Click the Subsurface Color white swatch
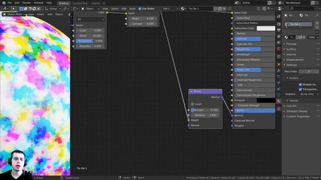 pyautogui.click(x=266, y=28)
